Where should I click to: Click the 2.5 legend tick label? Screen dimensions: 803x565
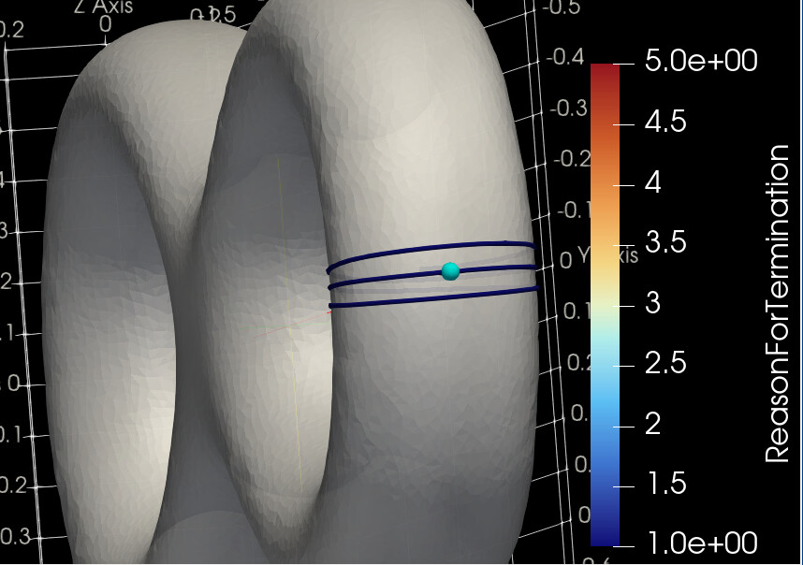click(666, 363)
